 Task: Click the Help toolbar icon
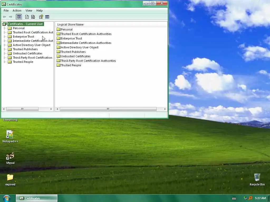click(x=41, y=17)
